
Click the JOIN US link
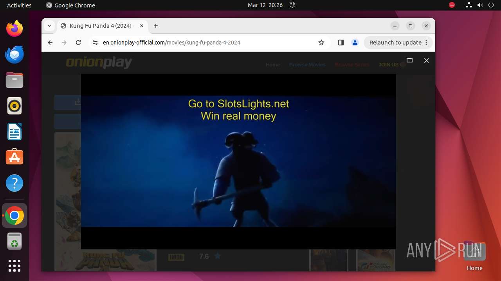tap(392, 65)
